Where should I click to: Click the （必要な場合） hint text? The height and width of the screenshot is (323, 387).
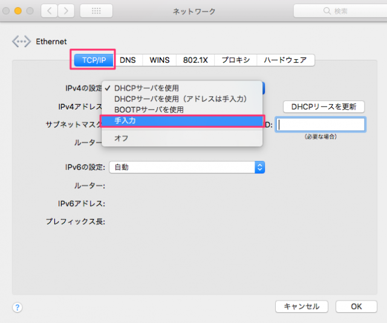click(320, 137)
